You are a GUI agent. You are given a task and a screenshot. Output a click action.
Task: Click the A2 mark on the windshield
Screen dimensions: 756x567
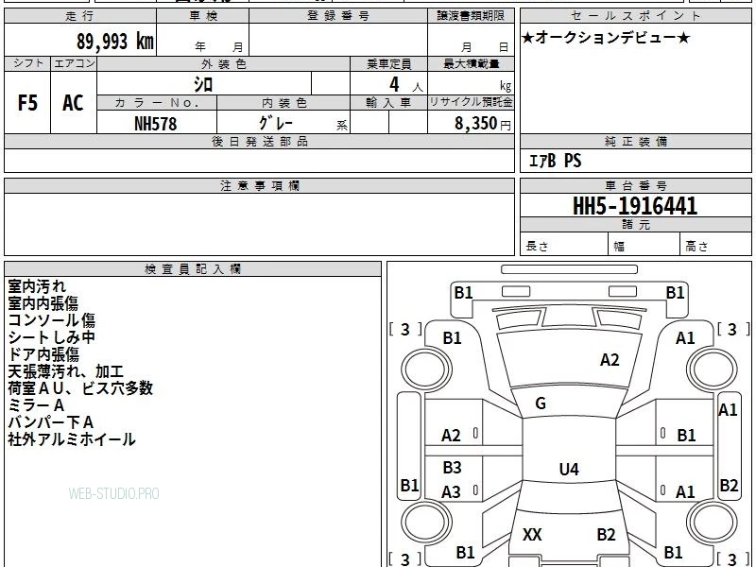pos(610,360)
